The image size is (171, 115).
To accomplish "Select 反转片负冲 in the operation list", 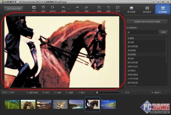I will coord(146,66).
